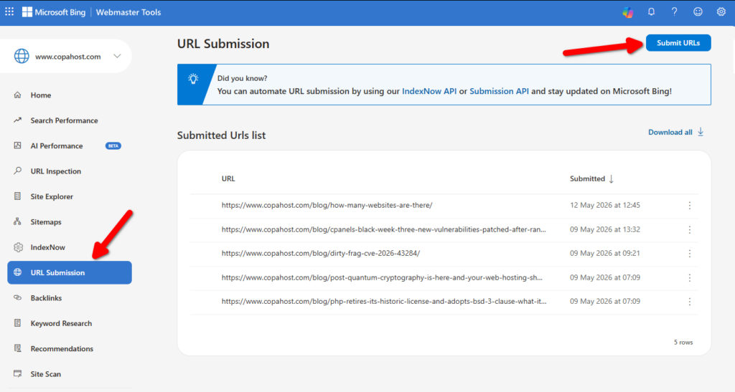735x392 pixels.
Task: Sort by the Submitted column header
Action: coord(587,178)
